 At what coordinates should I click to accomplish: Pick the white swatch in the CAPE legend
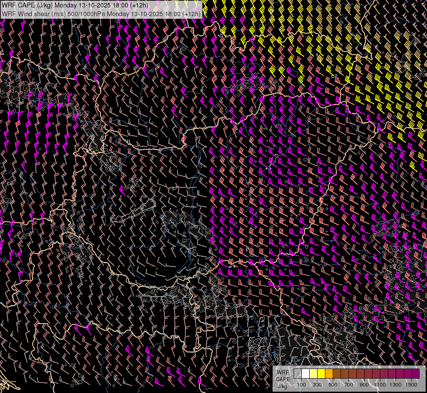coord(305,374)
